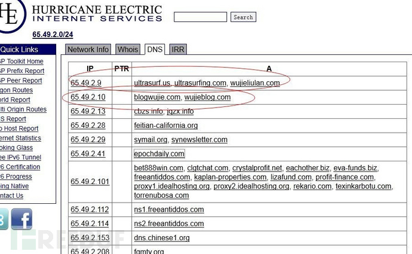Click IP address 65.49.2.112

click(90, 210)
